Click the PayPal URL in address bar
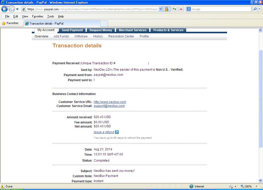 (92, 9)
